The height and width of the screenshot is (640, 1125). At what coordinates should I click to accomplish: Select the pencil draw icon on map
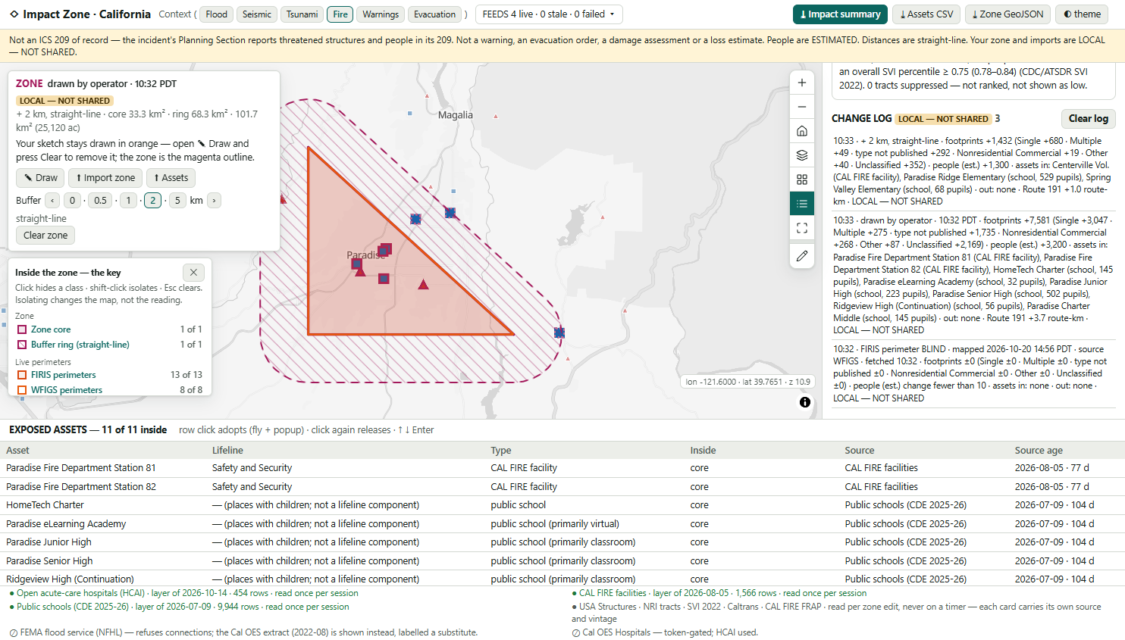tap(802, 256)
